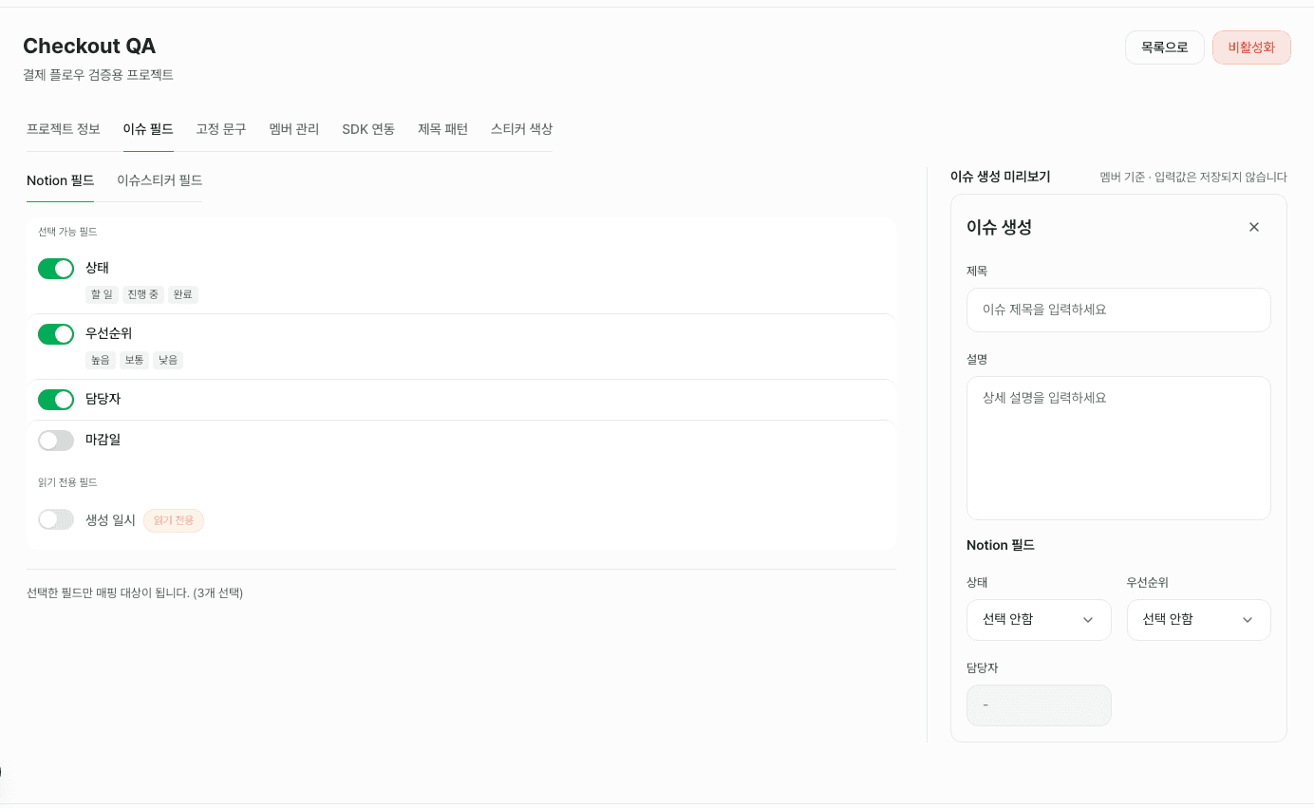Switch to the 제목 패턴 tab

coord(442,129)
